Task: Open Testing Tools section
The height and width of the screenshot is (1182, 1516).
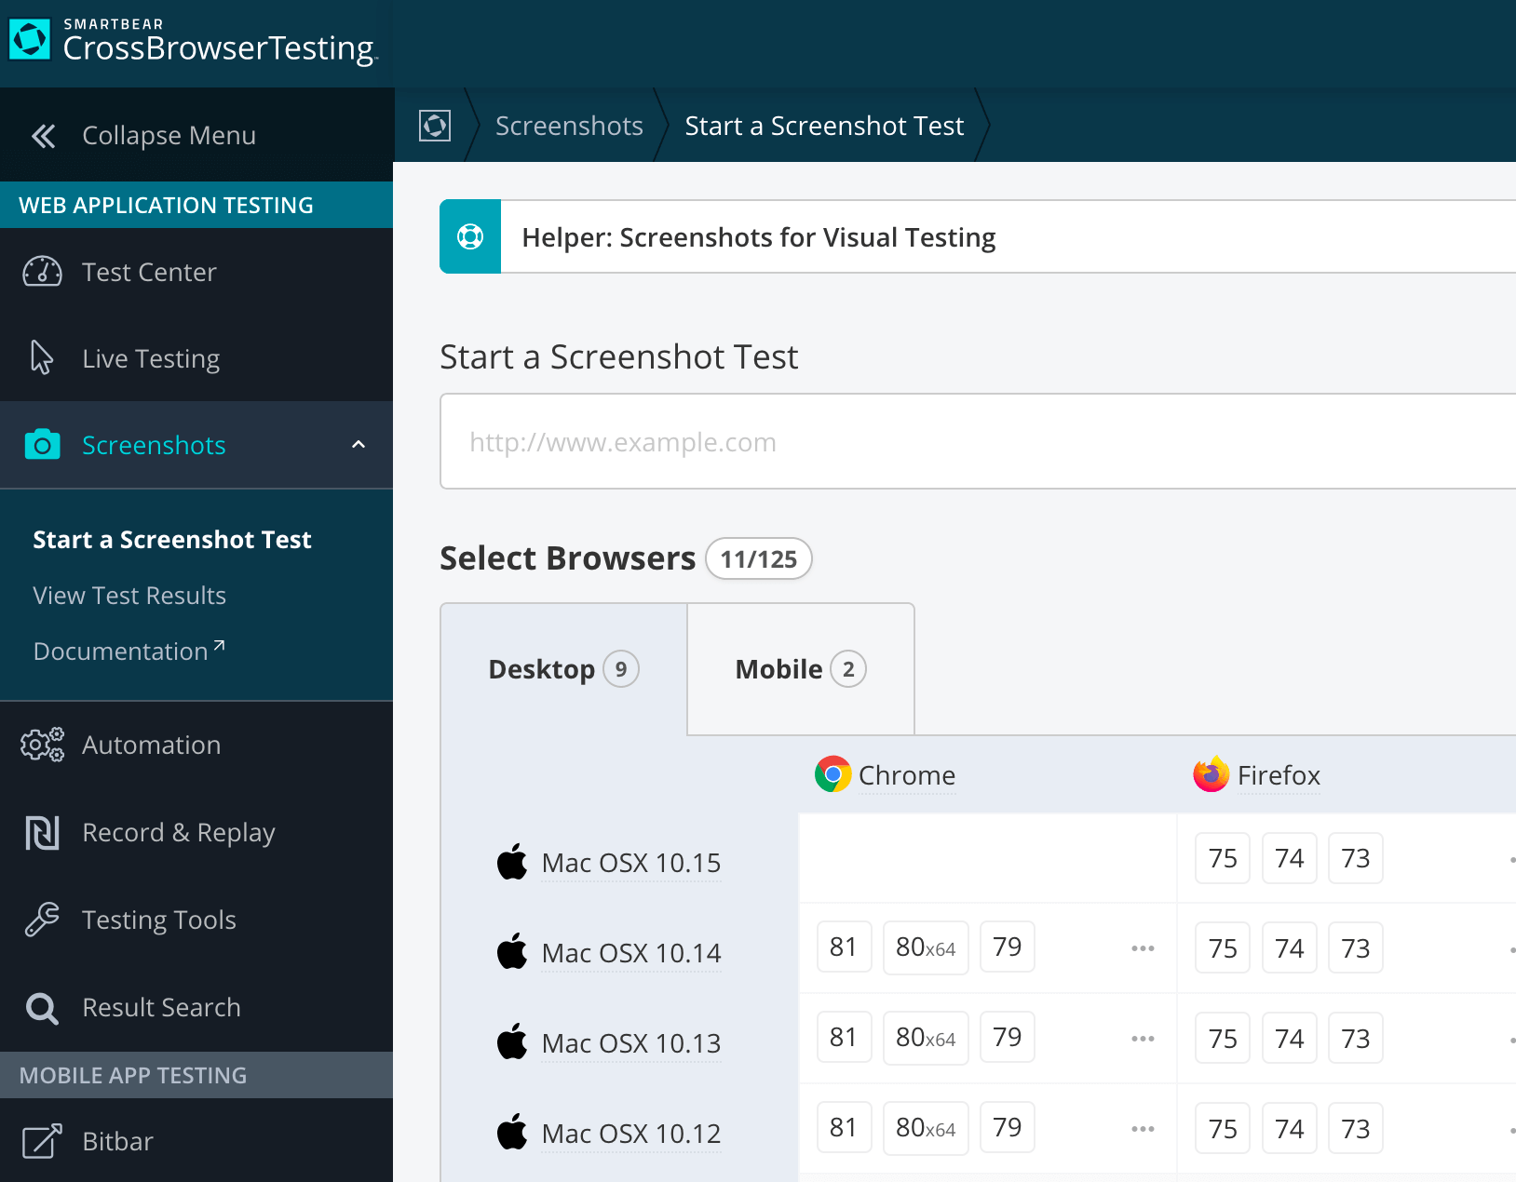Action: click(196, 920)
